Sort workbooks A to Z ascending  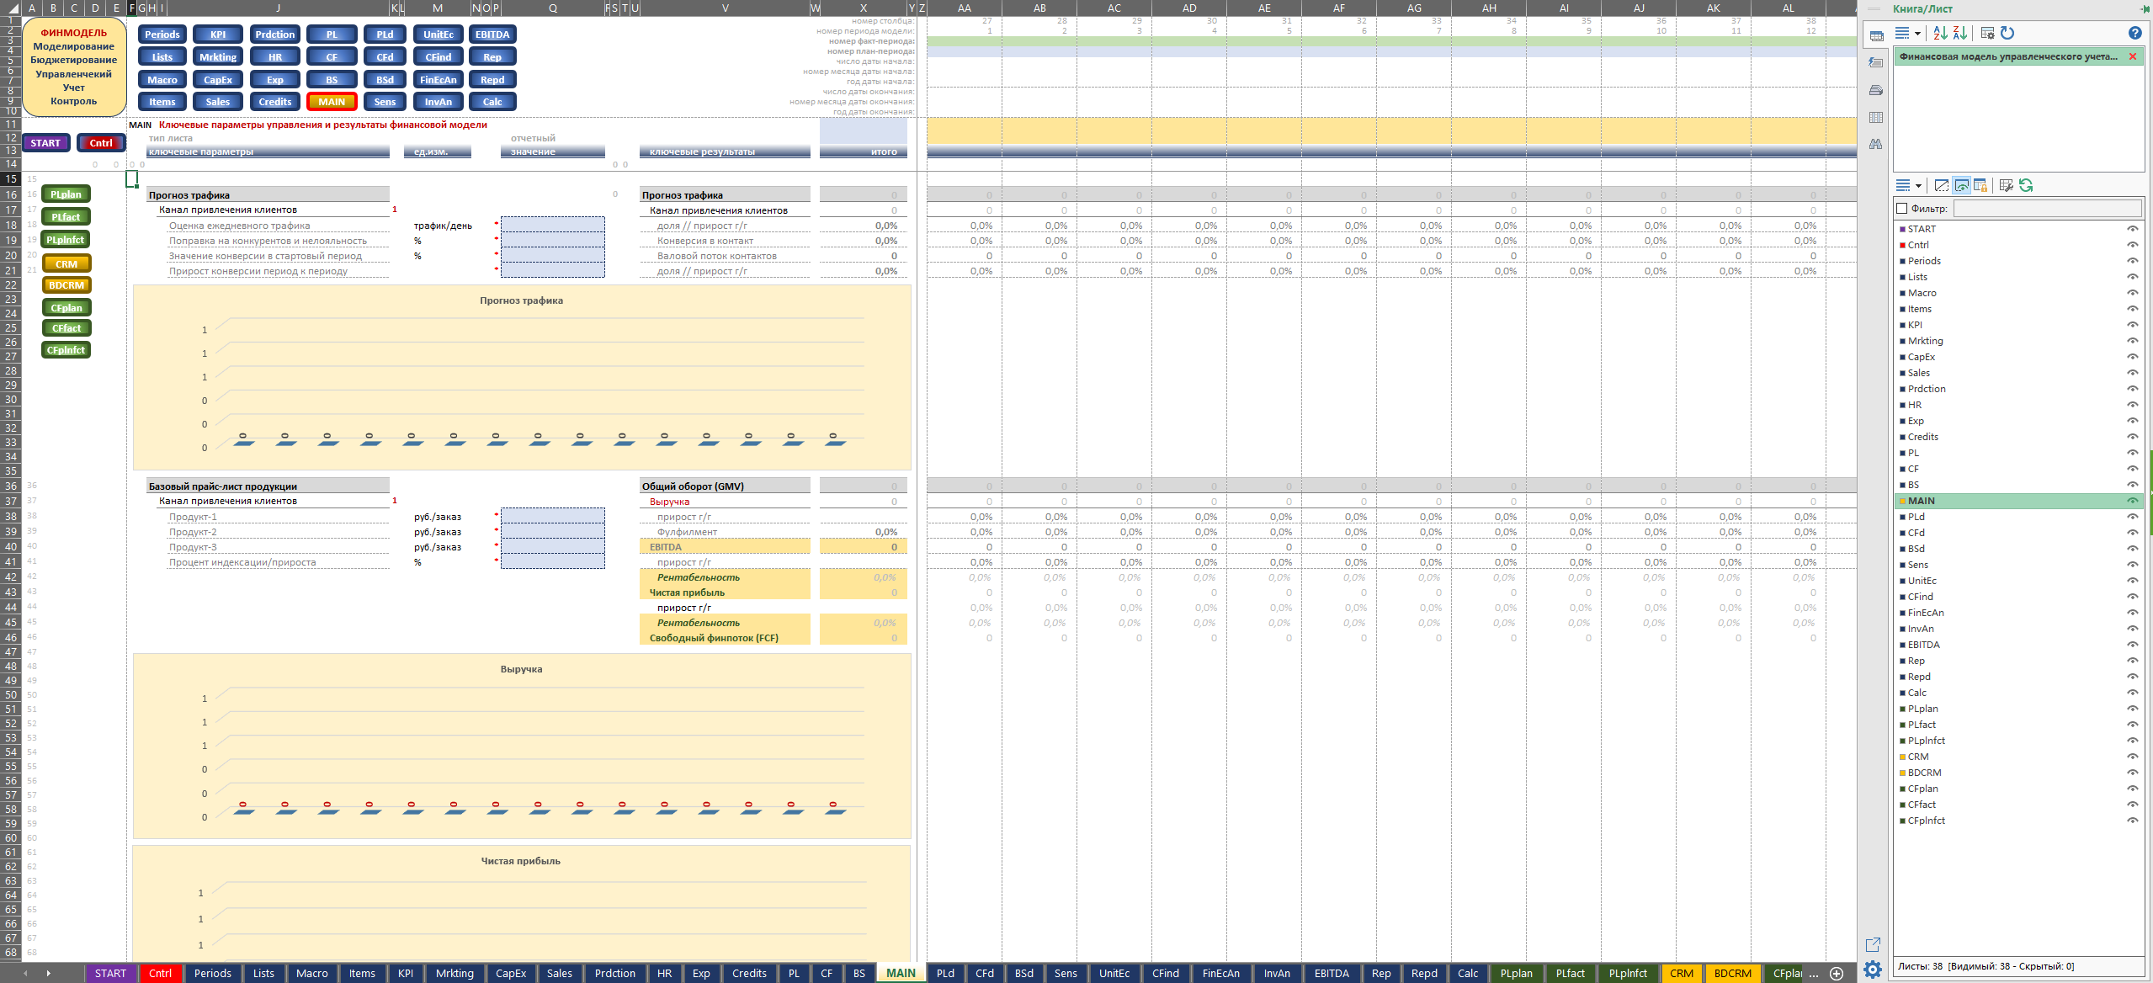(x=1939, y=33)
